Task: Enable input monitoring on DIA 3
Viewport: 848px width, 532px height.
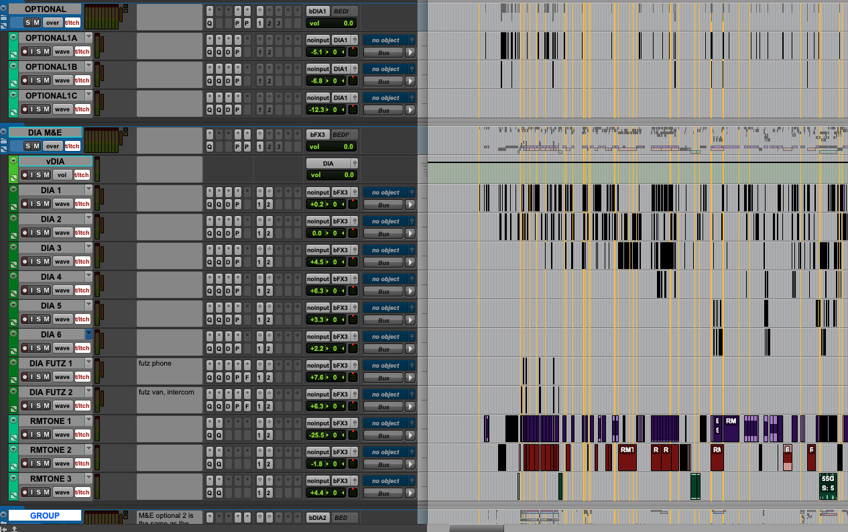Action: 32,262
